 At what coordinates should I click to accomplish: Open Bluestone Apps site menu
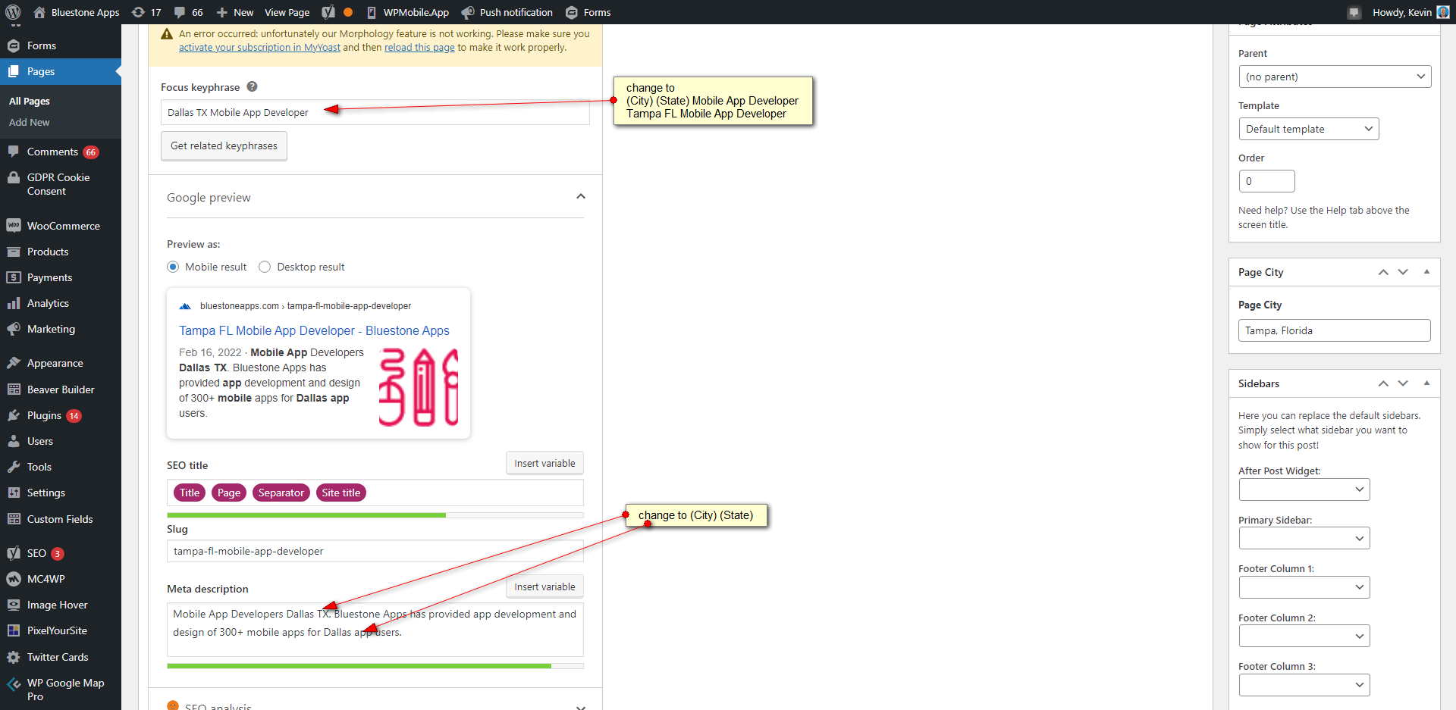[x=77, y=12]
